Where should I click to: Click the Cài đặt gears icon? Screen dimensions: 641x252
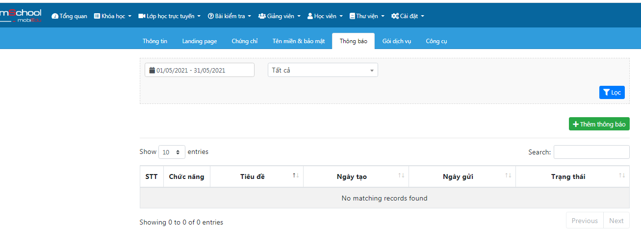tap(395, 16)
